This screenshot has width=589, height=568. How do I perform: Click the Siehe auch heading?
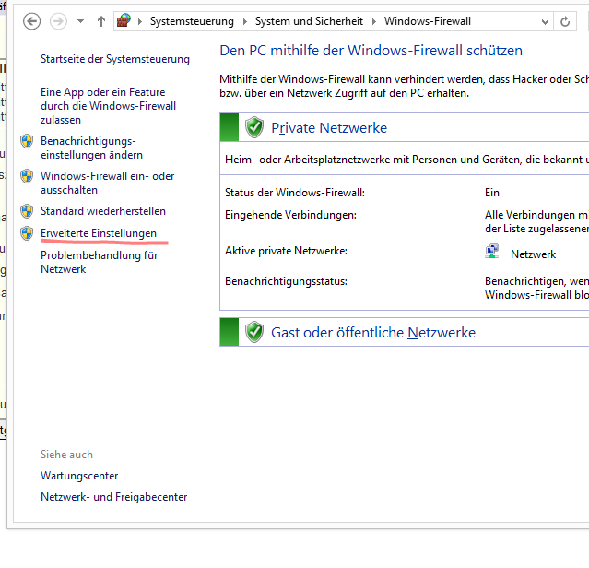coord(66,455)
